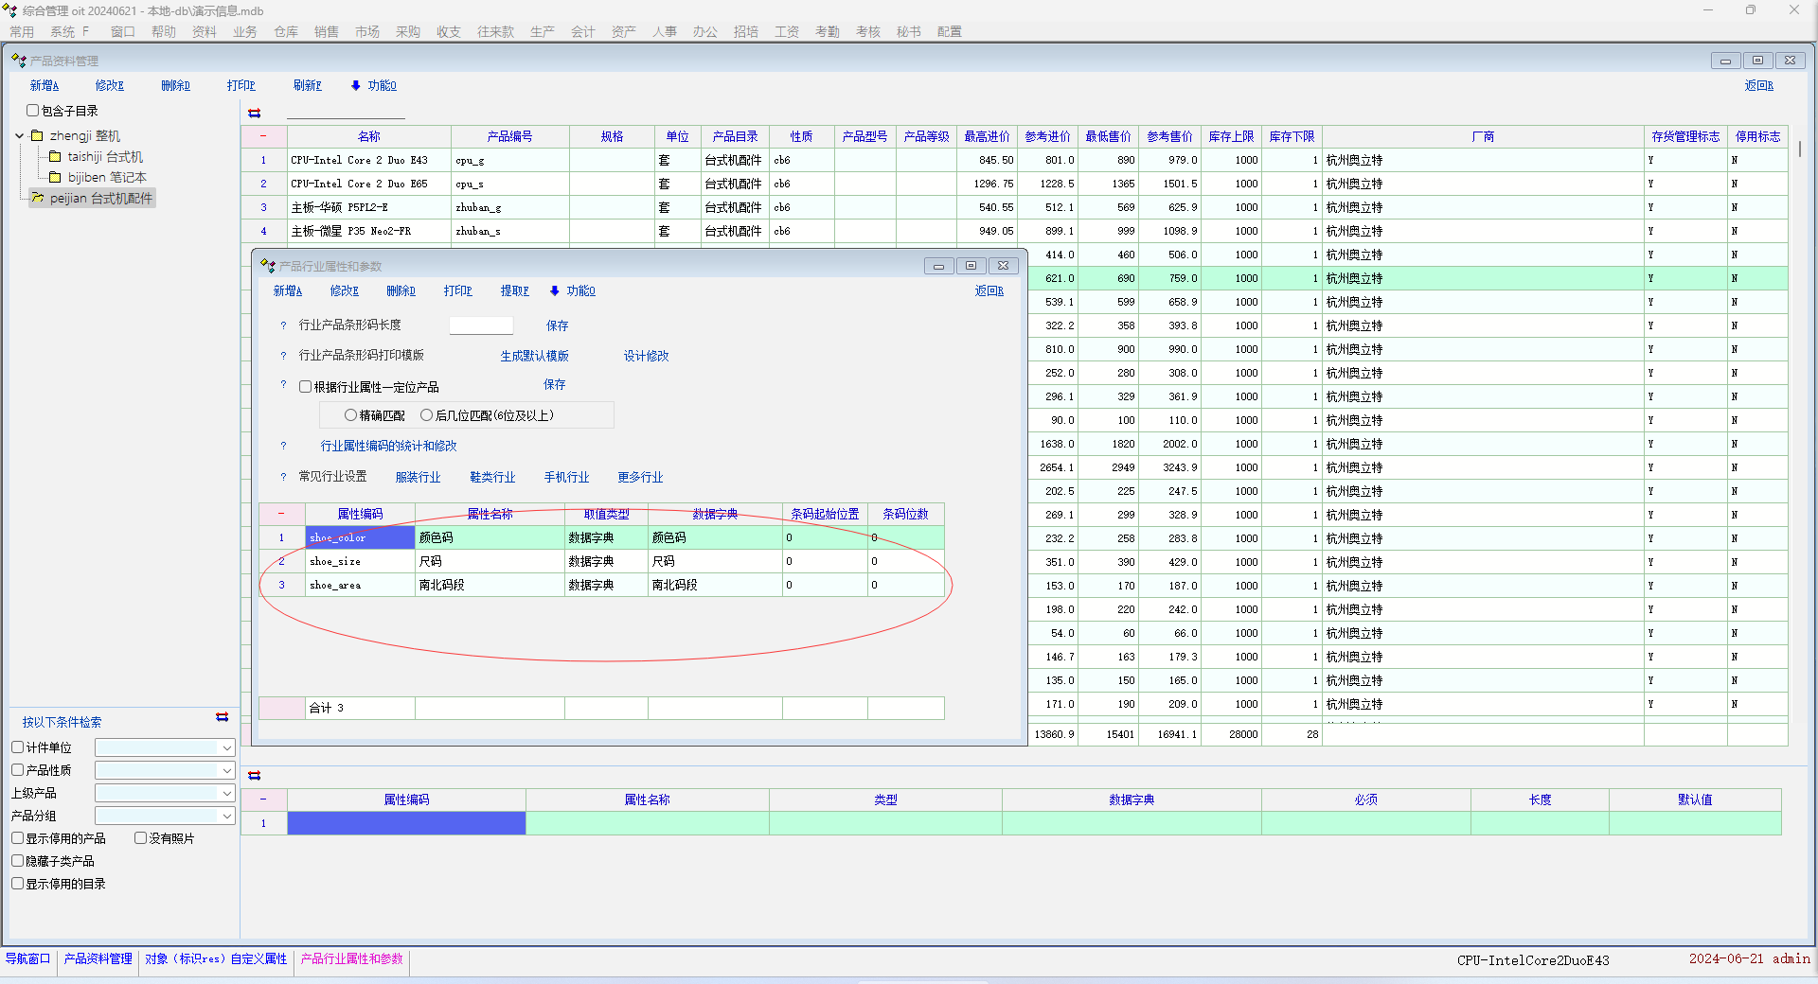Click the 行业产品条形码长度 input field

(x=481, y=325)
